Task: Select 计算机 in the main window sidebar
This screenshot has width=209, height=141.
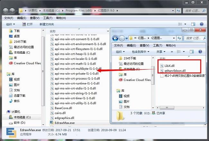Action: click(x=13, y=112)
